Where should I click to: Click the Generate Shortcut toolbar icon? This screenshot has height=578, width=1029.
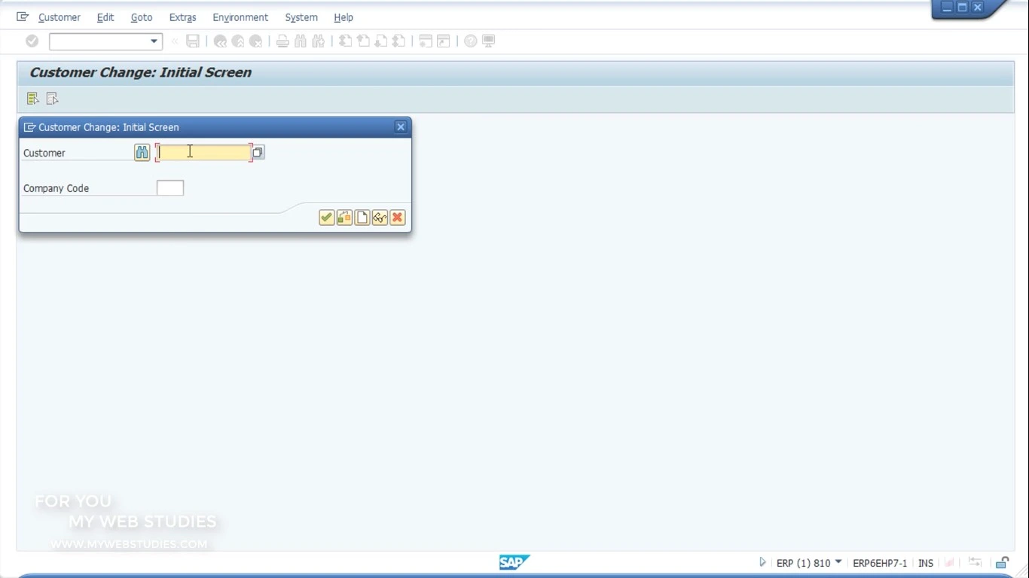click(444, 41)
